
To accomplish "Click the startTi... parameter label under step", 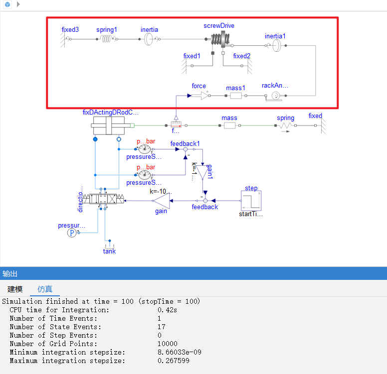I will pyautogui.click(x=251, y=214).
